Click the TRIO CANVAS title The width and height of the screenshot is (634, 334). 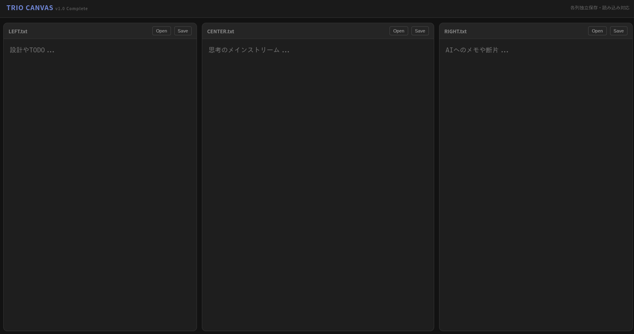tap(30, 8)
